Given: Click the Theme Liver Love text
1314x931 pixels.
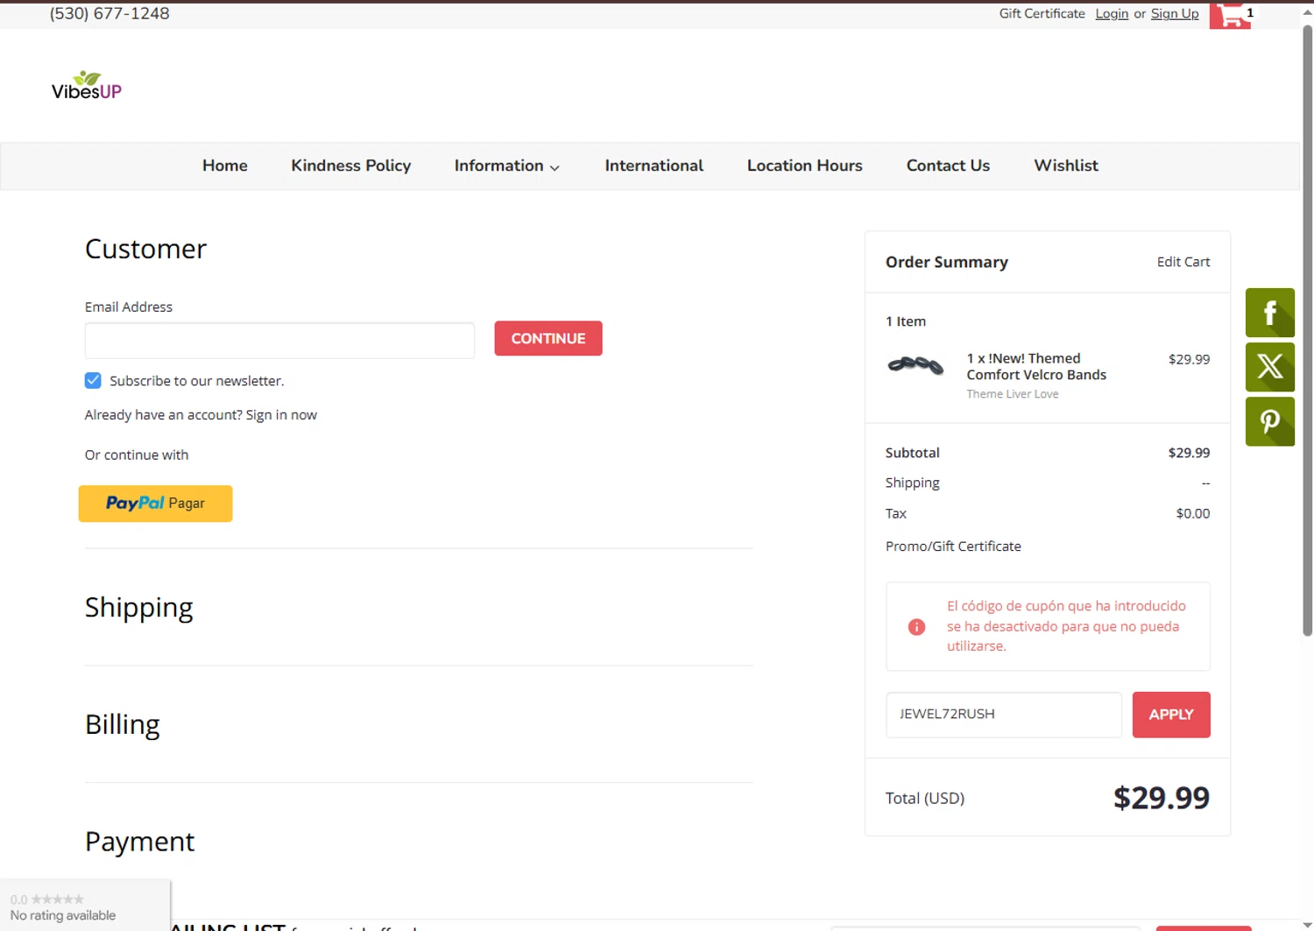Looking at the screenshot, I should click(1012, 394).
